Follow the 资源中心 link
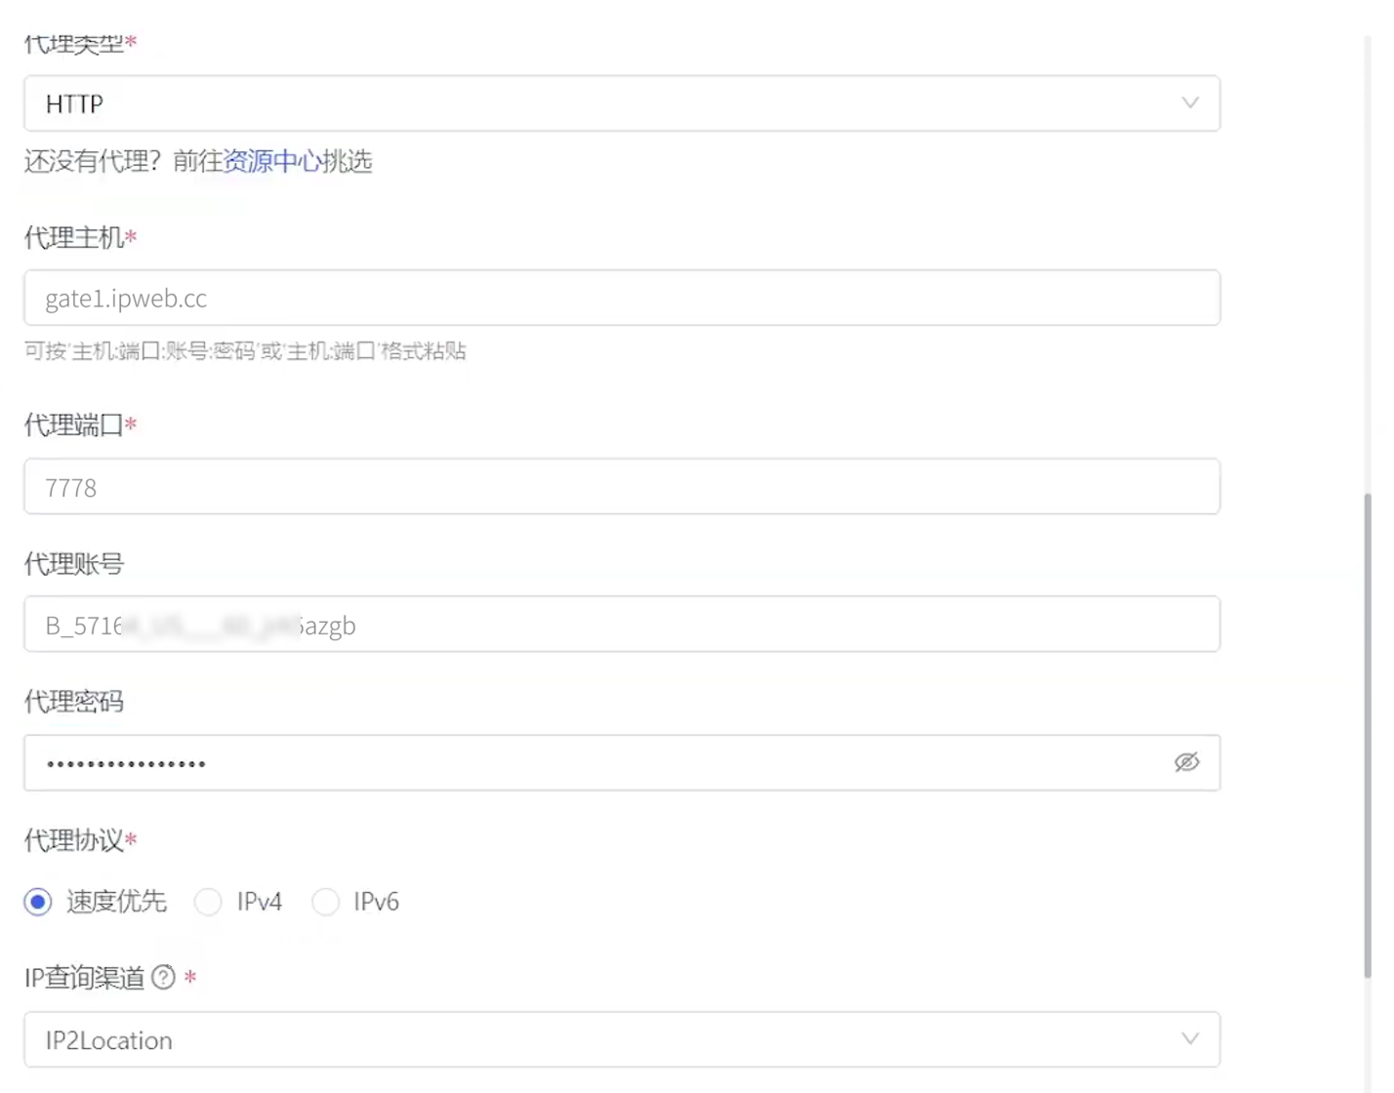The width and height of the screenshot is (1394, 1093). click(x=272, y=161)
